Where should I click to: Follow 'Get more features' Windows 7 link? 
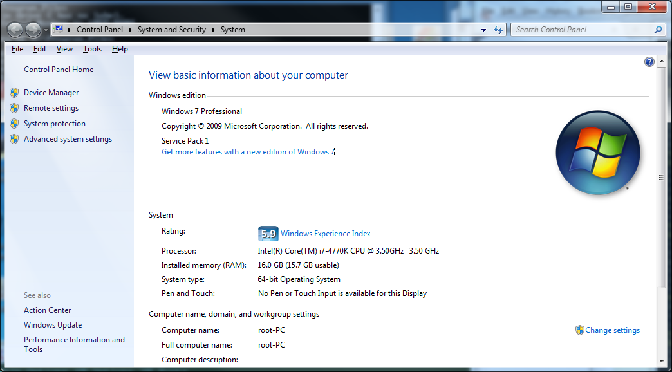click(x=248, y=152)
